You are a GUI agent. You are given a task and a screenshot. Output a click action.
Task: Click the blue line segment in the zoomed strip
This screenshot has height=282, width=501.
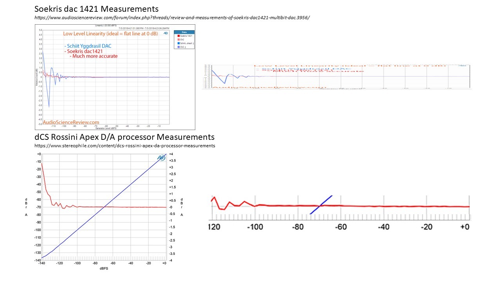[x=321, y=205]
